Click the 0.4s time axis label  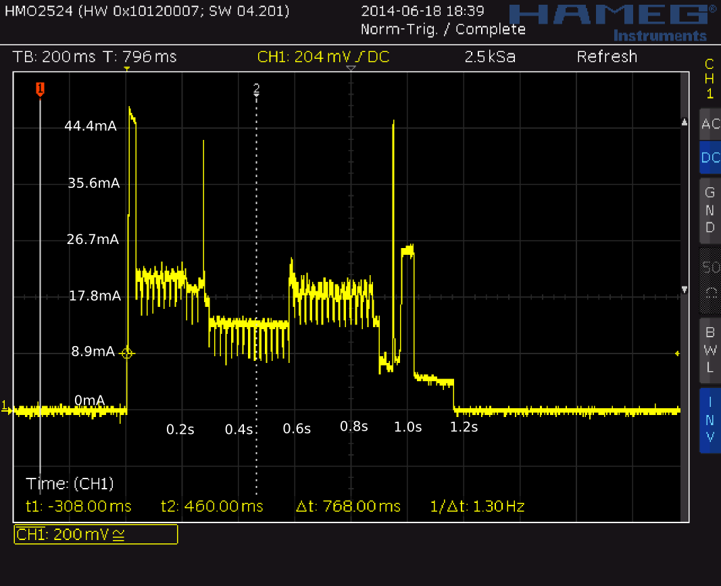click(x=239, y=430)
